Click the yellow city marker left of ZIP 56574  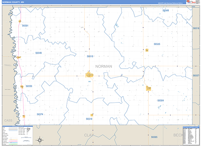tap(24, 117)
